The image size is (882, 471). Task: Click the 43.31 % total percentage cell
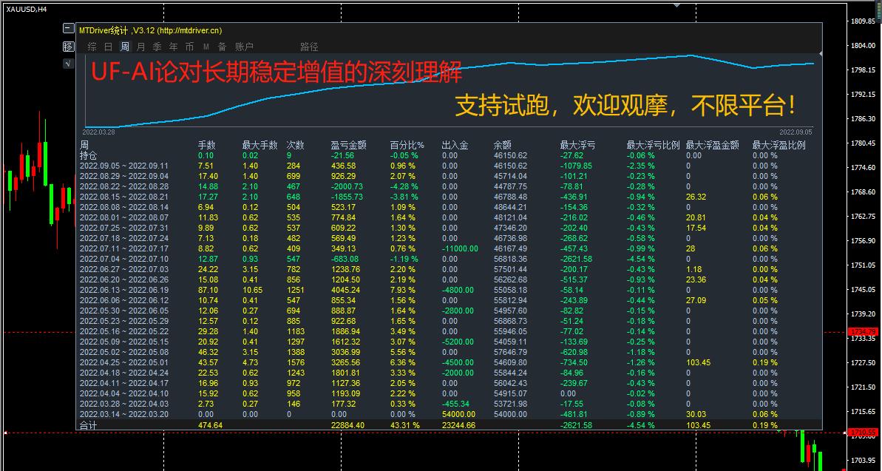[405, 425]
